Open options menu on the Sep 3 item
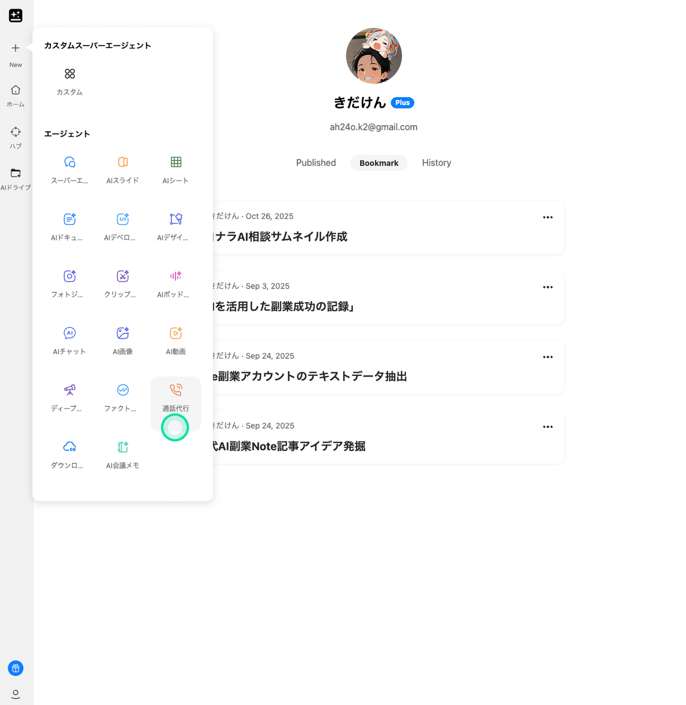686x705 pixels. [x=548, y=287]
